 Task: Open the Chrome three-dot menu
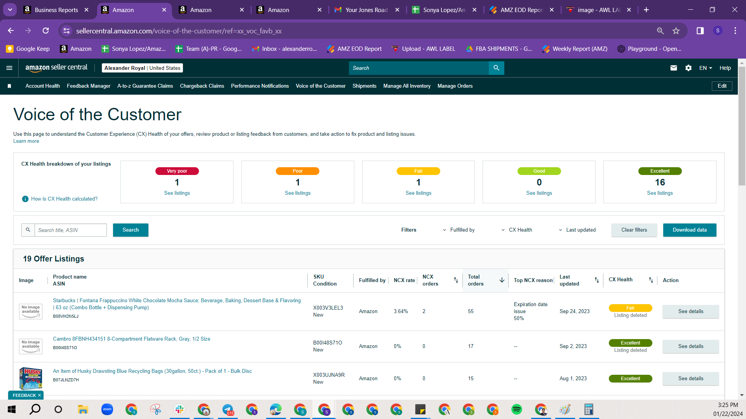pyautogui.click(x=735, y=31)
